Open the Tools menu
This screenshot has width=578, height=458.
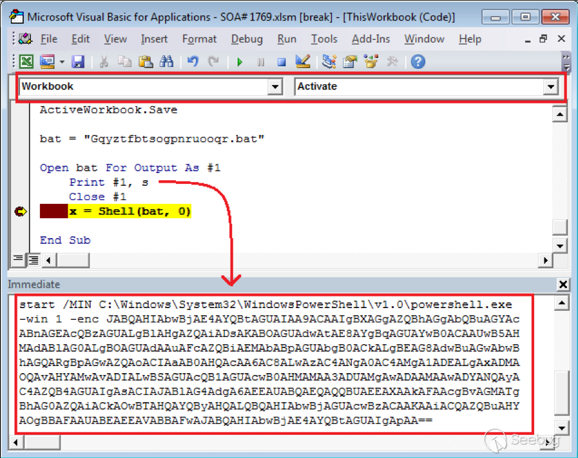click(324, 39)
